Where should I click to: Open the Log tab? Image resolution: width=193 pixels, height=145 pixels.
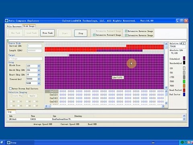[x=11, y=112]
